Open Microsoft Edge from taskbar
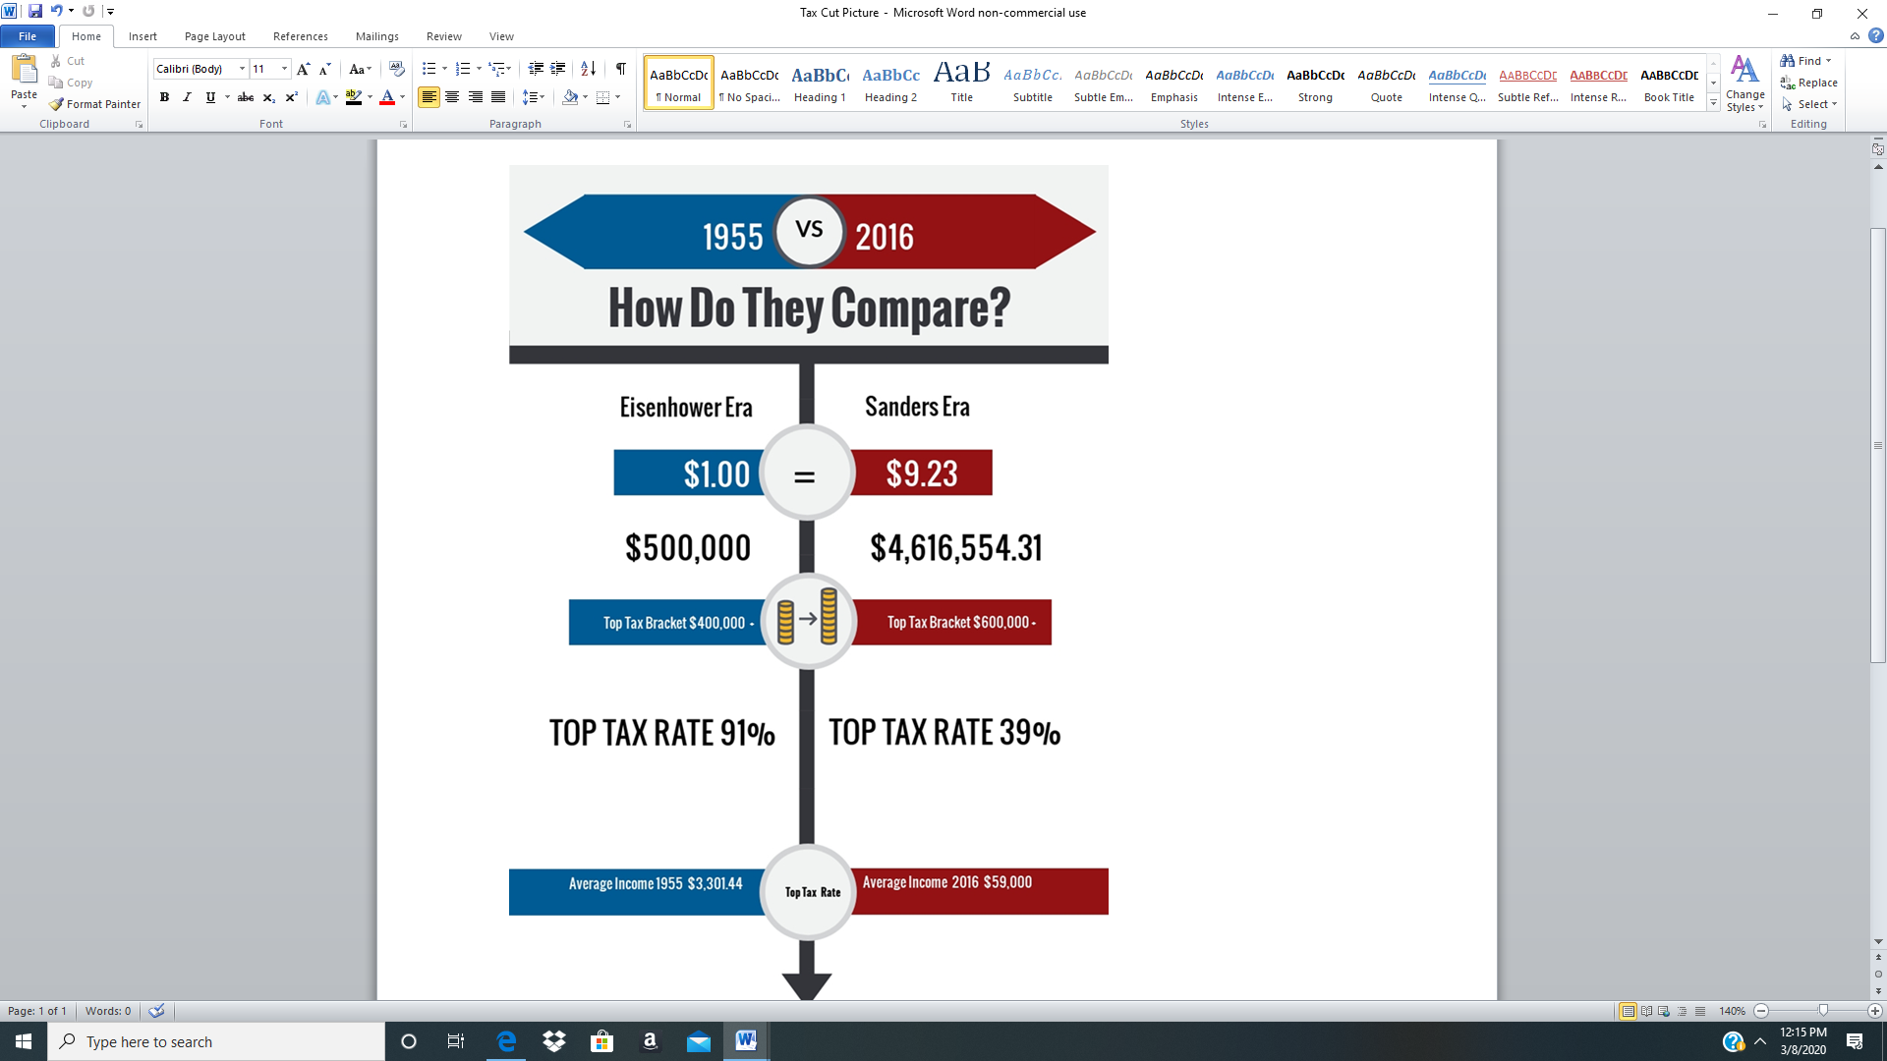 506,1041
